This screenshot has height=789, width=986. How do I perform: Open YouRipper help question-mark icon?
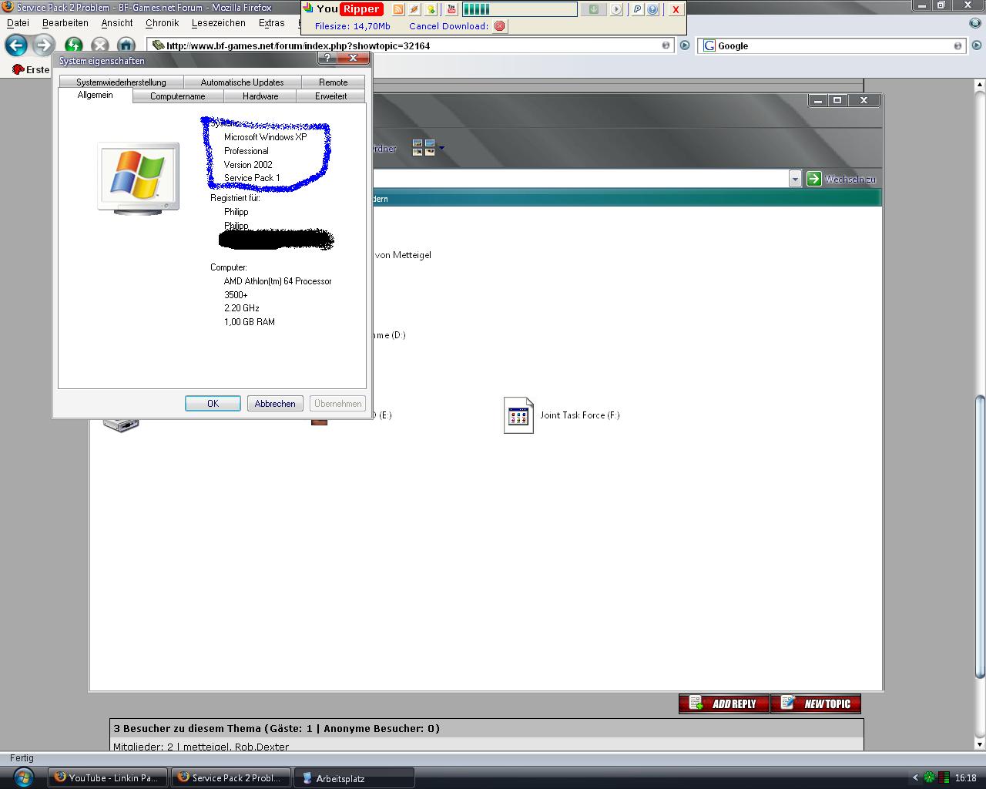pos(652,9)
